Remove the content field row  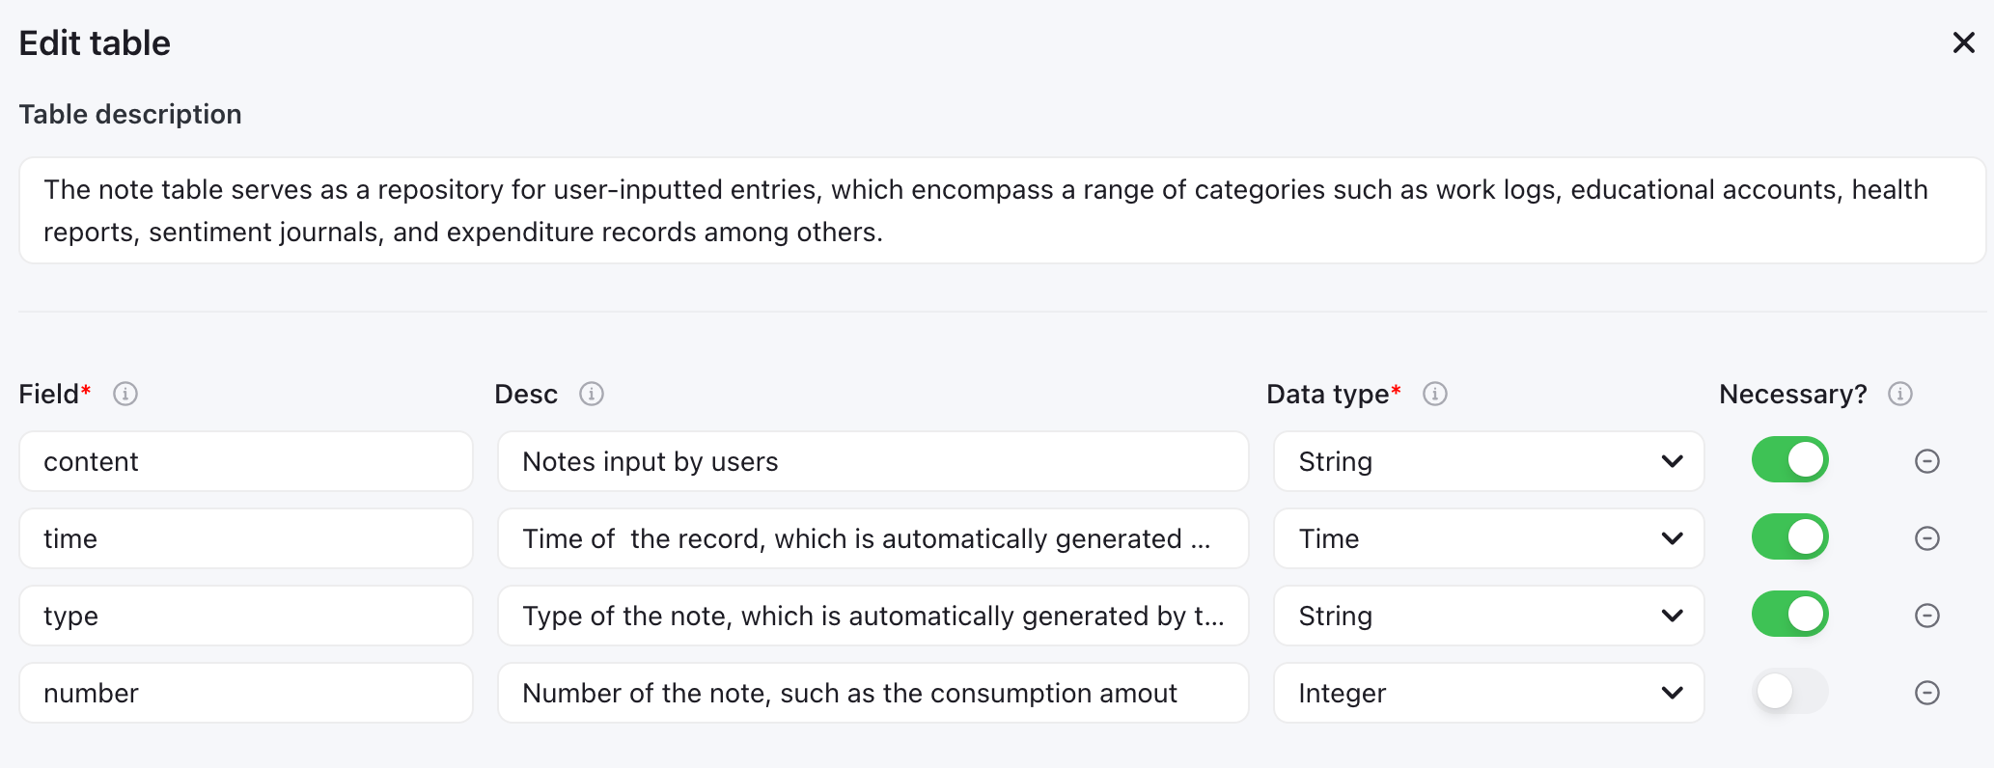coord(1927,461)
